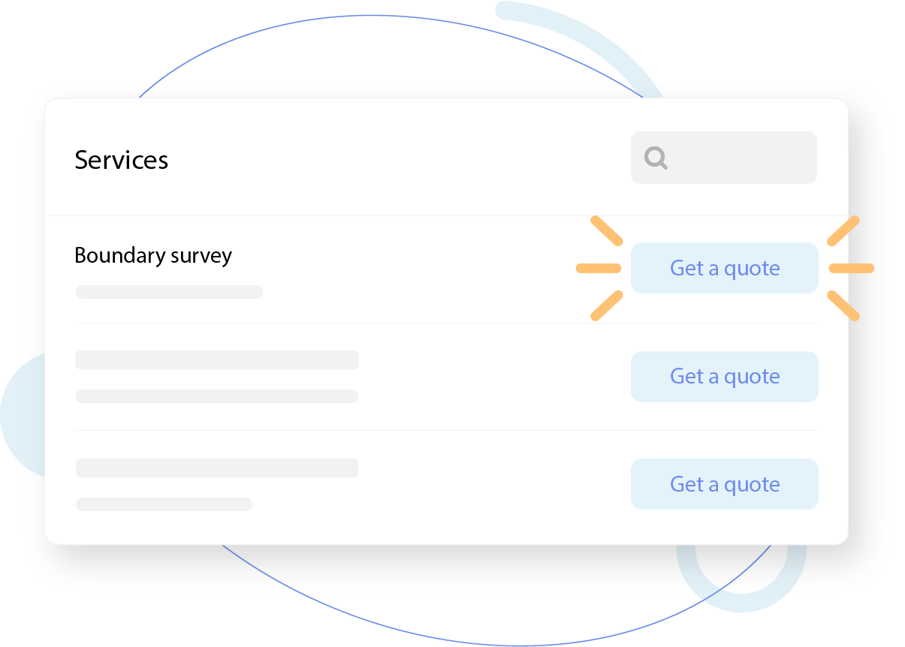Click horizontal orange sparkle right of highlighted button
Viewport: 905px width, 647px height.
[852, 268]
